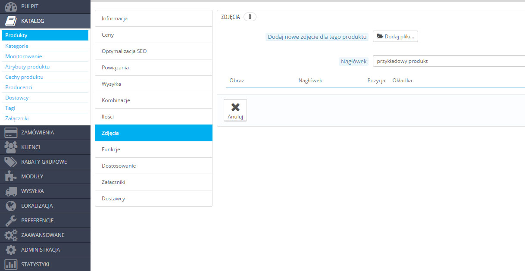Click folder icon in Dodaj pliki button
Image resolution: width=525 pixels, height=271 pixels.
380,37
